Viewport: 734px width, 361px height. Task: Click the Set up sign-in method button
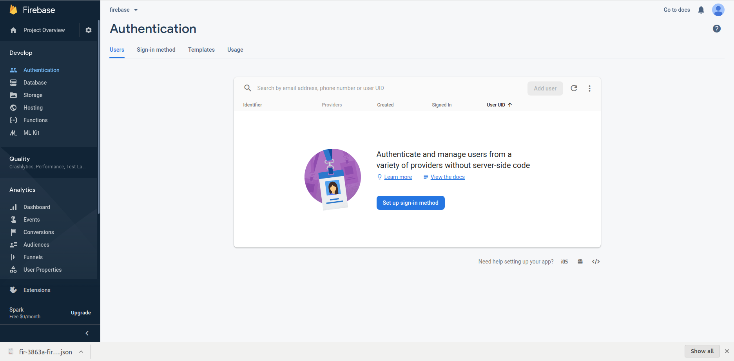tap(411, 203)
